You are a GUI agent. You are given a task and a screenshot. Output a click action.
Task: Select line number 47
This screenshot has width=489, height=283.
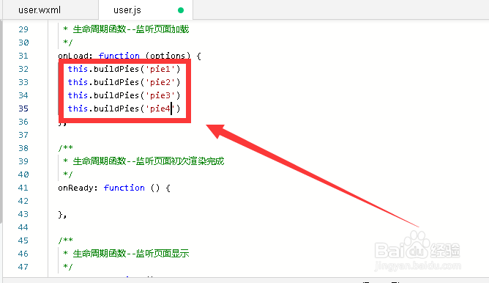[x=23, y=267]
